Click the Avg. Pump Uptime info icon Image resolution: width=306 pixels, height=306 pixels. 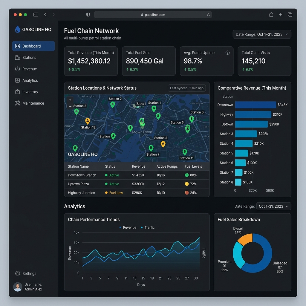tap(227, 53)
